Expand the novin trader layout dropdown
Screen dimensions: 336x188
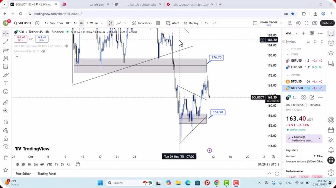click(x=281, y=23)
